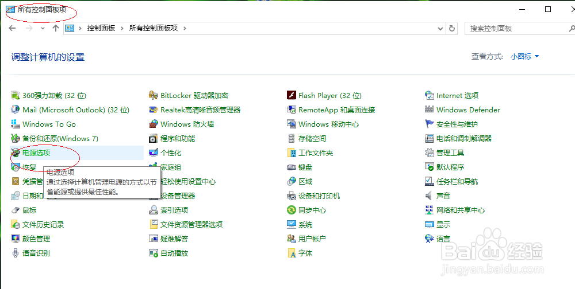
Task: Open the 360强力卸载 (32 位) icon
Action: 15,96
